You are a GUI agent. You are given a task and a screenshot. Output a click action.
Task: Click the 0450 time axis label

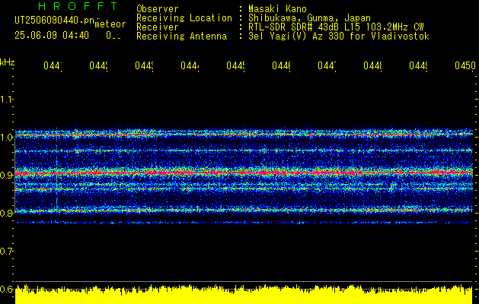tap(465, 65)
